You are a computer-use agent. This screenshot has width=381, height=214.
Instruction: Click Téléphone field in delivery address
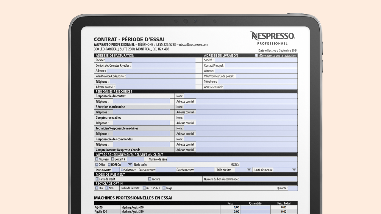(x=257, y=81)
